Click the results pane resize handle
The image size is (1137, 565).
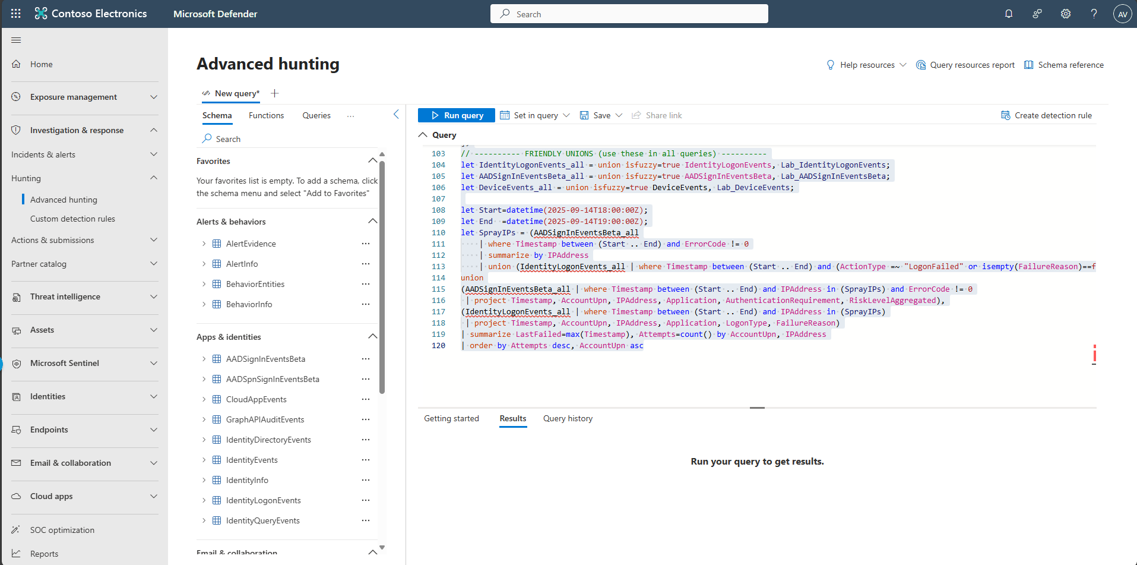(757, 408)
